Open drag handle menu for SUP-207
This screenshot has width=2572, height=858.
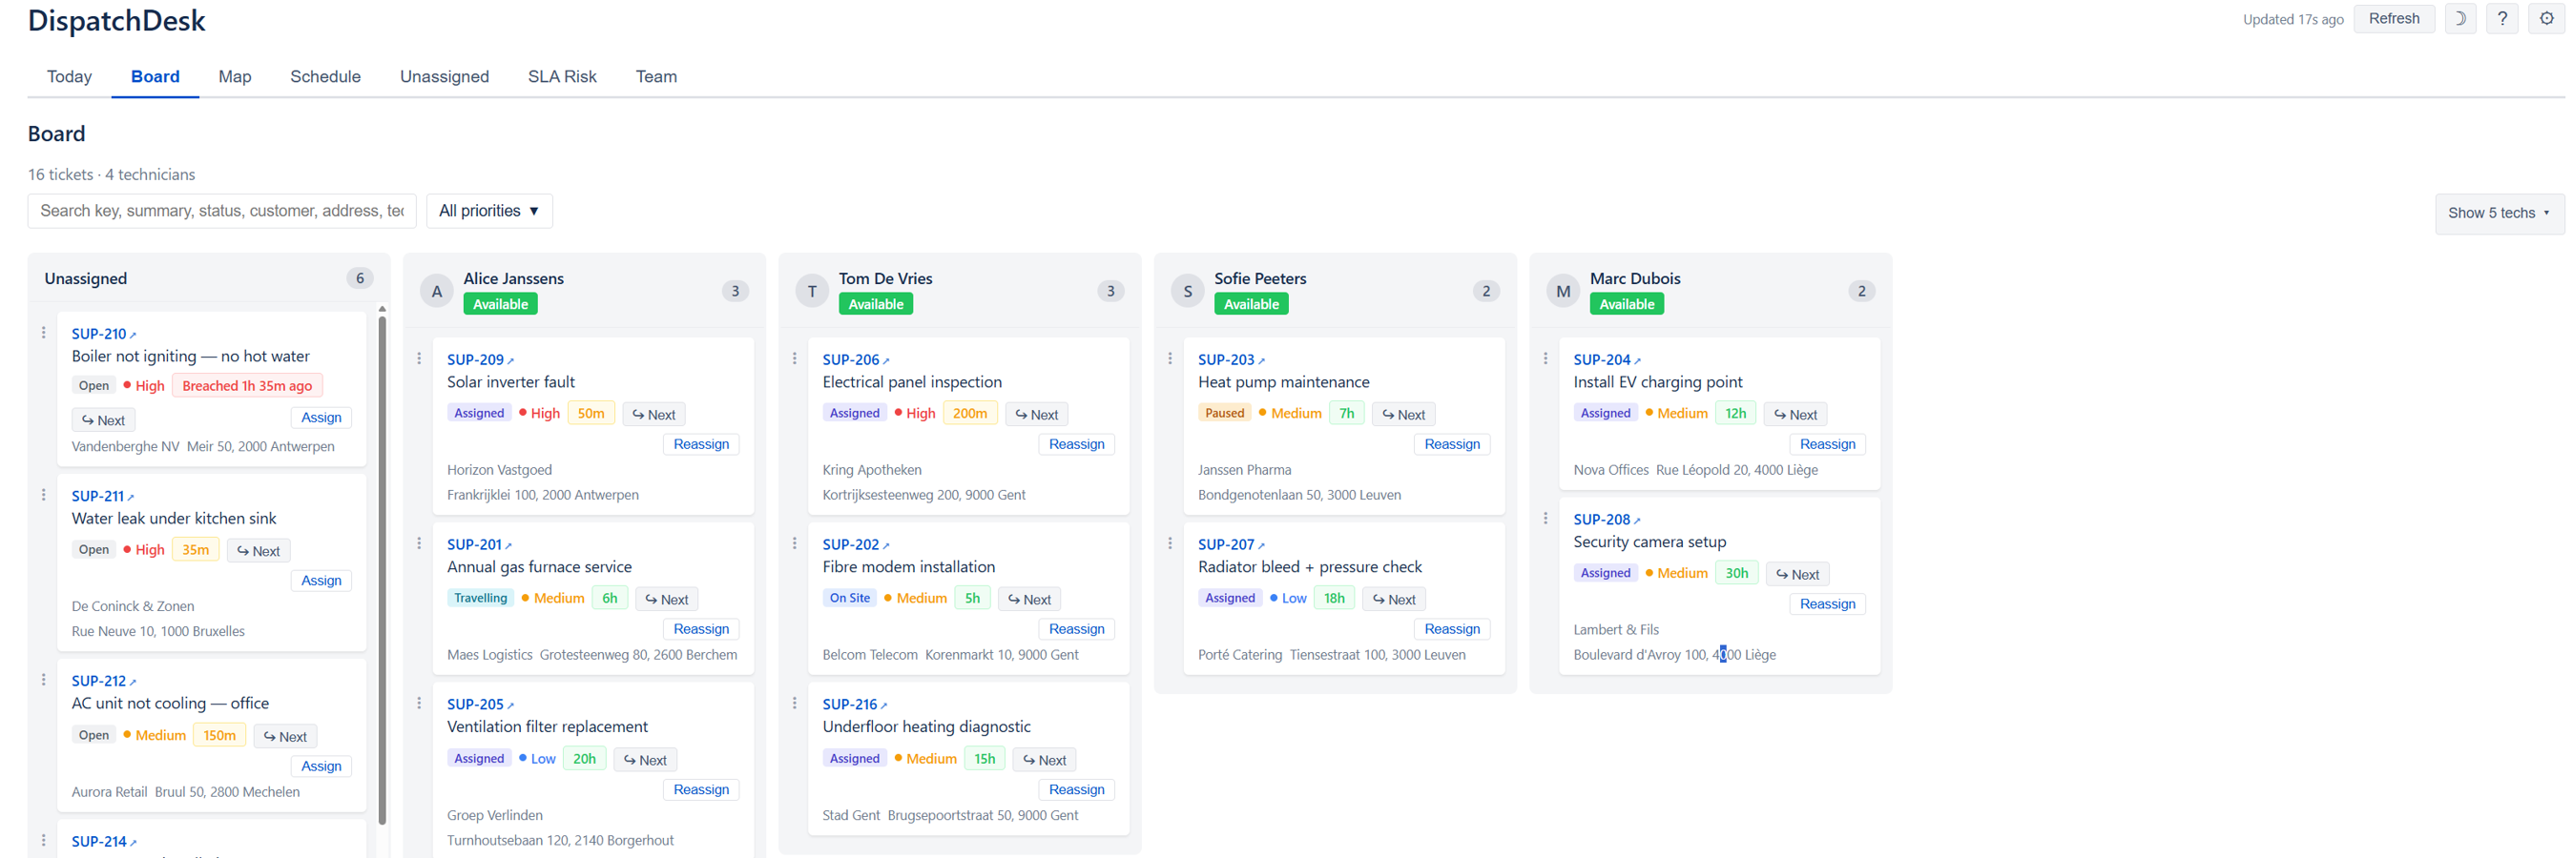click(x=1171, y=543)
